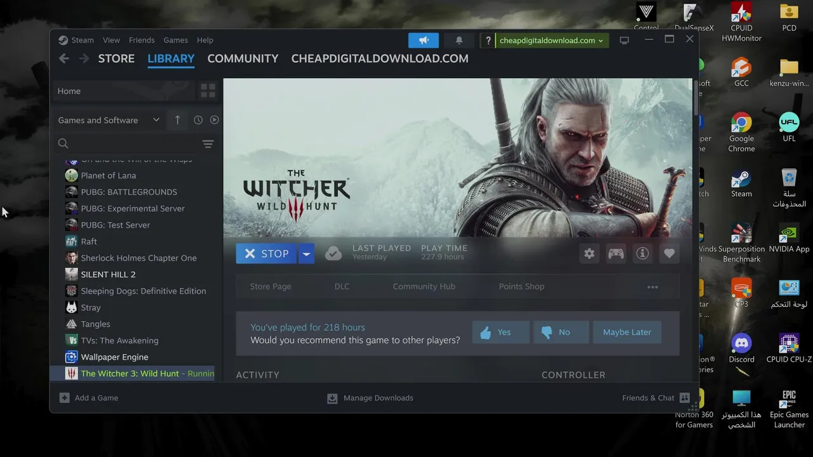Click the Steam announcements megaphone icon
Viewport: 813px width, 457px height.
click(x=424, y=40)
